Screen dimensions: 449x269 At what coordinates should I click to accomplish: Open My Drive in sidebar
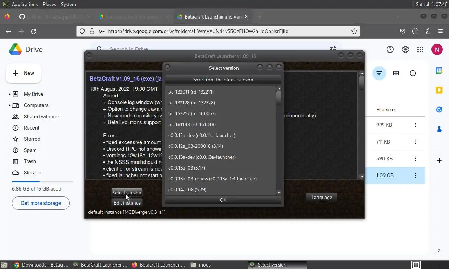pyautogui.click(x=33, y=94)
